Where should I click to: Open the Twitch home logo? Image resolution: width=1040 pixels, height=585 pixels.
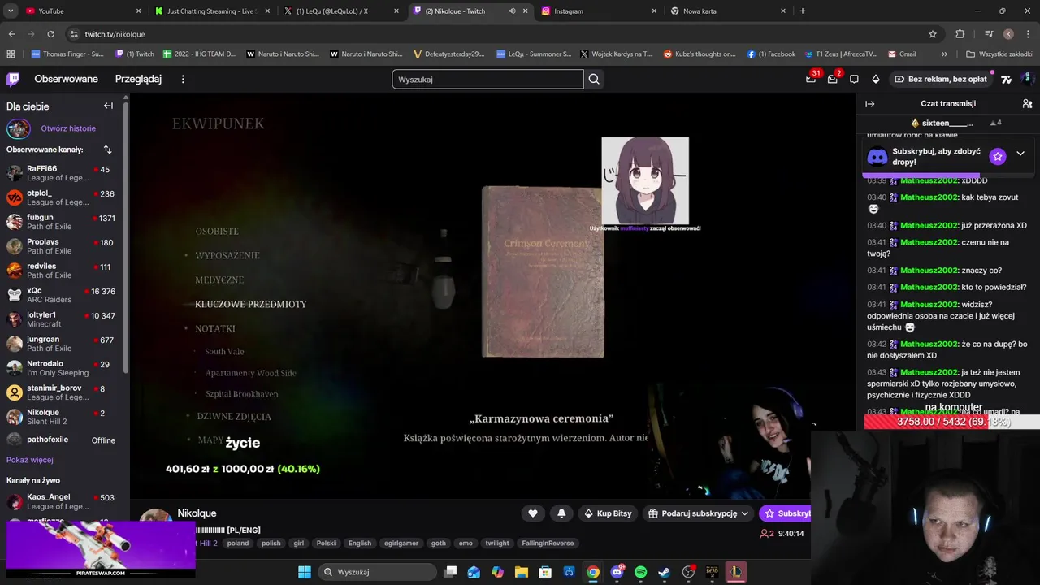click(x=13, y=79)
